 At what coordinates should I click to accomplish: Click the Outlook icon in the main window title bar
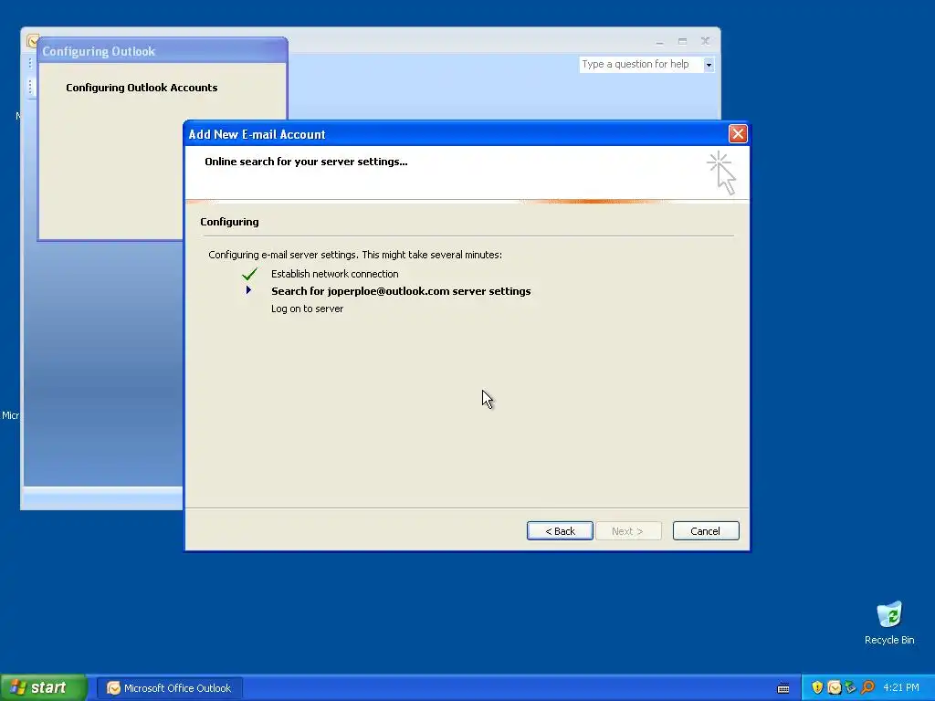coord(32,40)
